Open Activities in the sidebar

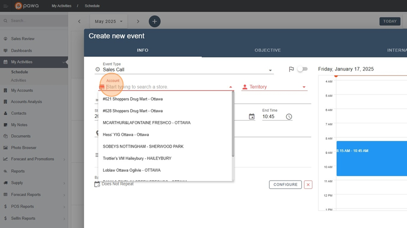pyautogui.click(x=19, y=80)
